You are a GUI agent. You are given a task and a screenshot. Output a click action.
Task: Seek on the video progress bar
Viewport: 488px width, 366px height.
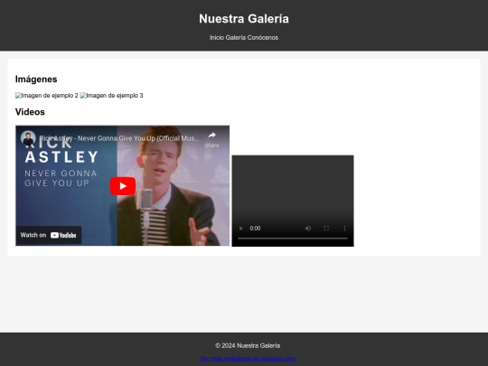coord(293,239)
